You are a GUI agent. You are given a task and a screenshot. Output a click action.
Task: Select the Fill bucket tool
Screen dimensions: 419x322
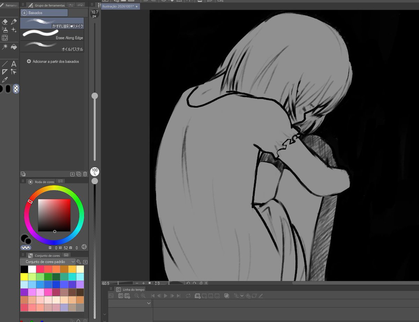(14, 47)
